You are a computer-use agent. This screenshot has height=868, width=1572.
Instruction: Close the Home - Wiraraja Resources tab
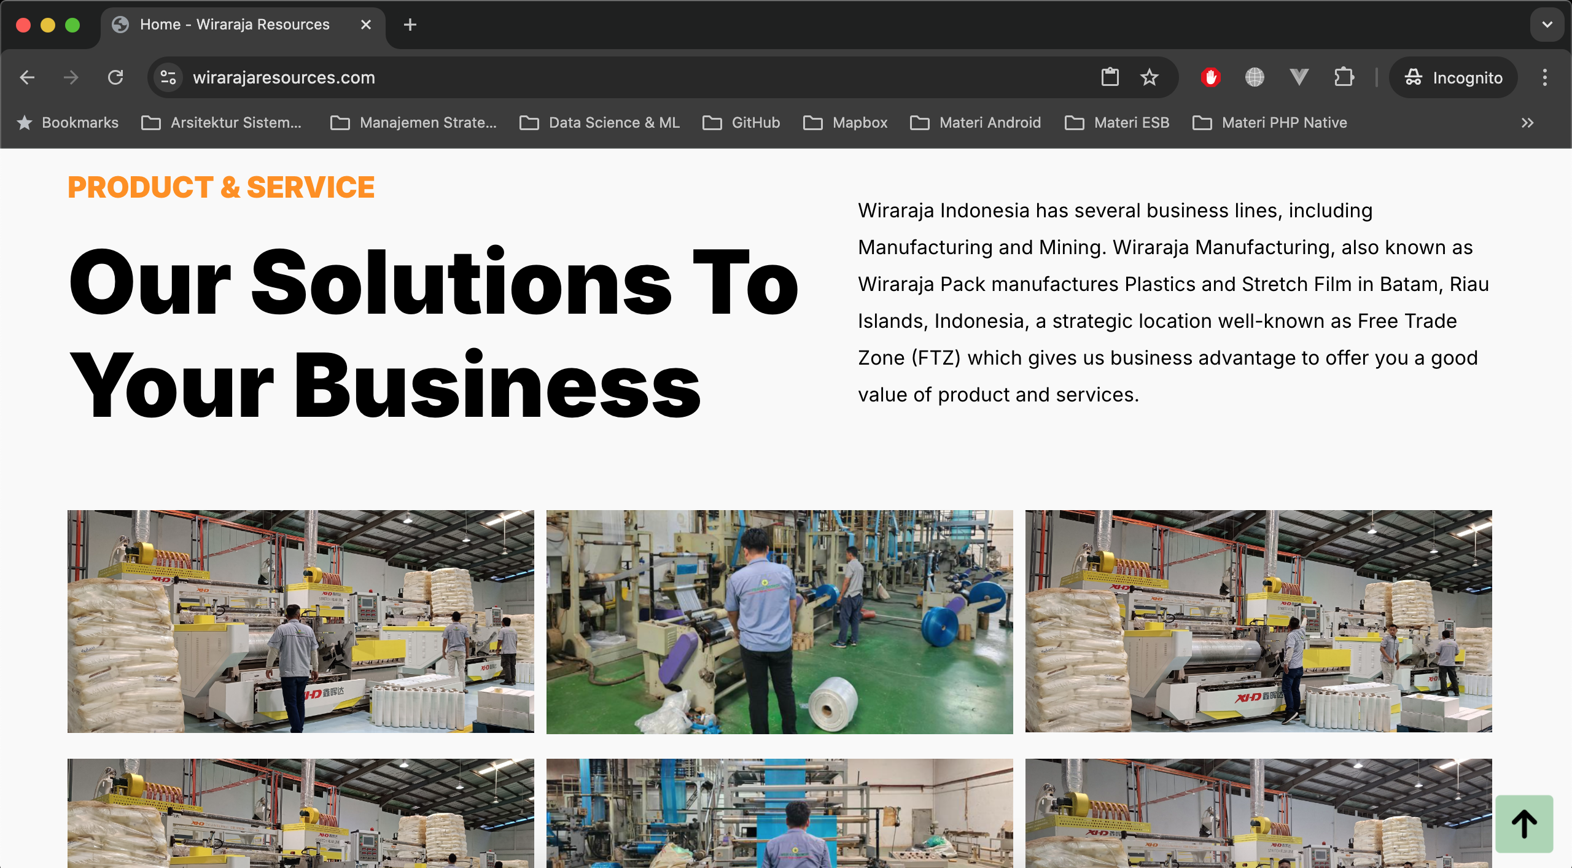click(366, 25)
